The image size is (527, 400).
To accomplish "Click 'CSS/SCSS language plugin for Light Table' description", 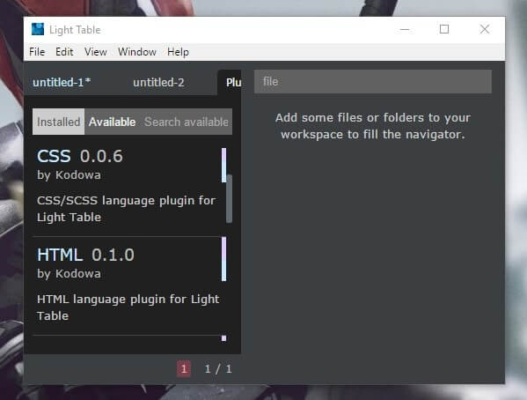I will pos(126,209).
